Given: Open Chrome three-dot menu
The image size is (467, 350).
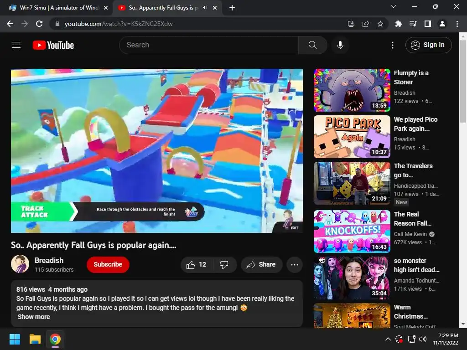Looking at the screenshot, I should [x=457, y=24].
